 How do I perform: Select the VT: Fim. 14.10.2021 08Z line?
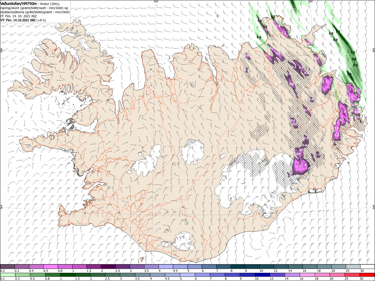tap(23, 20)
